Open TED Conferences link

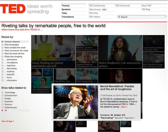[97, 6]
